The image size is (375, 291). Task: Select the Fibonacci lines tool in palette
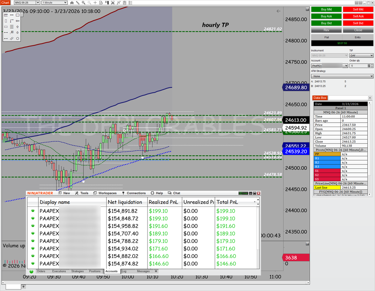click(12, 27)
